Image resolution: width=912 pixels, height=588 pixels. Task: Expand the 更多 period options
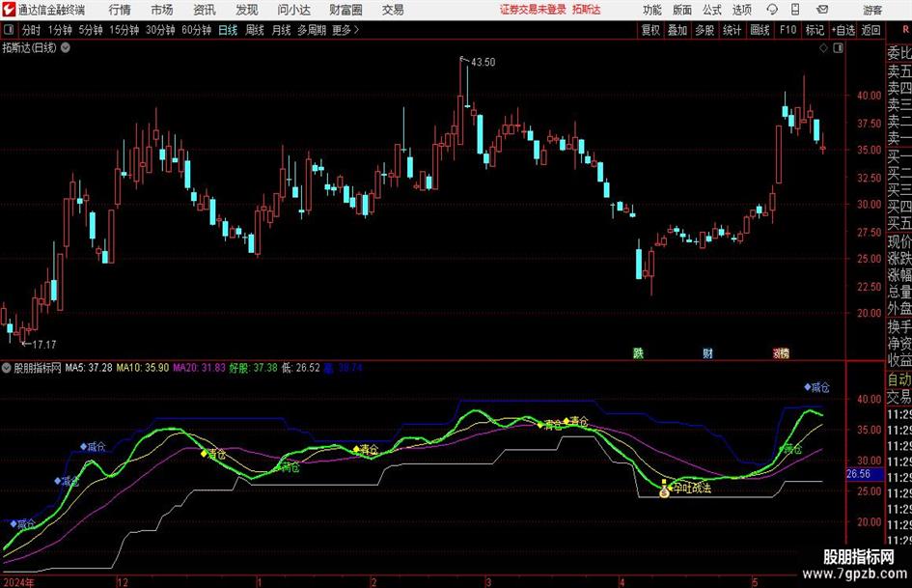pyautogui.click(x=345, y=30)
